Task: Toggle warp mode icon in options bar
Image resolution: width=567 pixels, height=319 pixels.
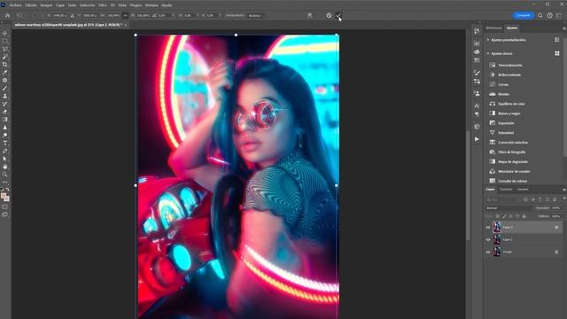Action: pos(309,16)
